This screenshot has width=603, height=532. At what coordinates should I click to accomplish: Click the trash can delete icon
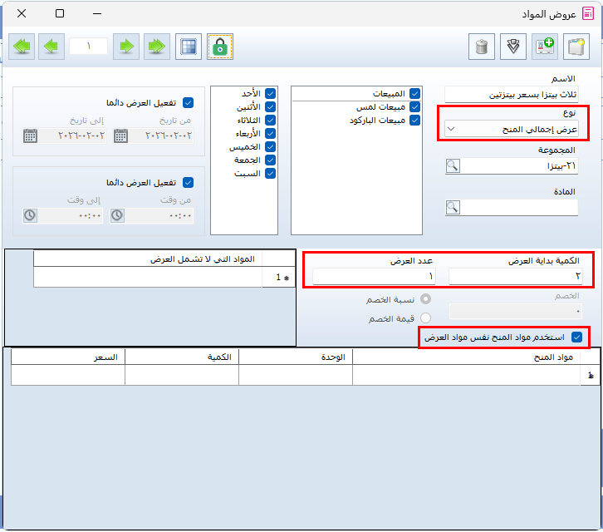pyautogui.click(x=481, y=47)
